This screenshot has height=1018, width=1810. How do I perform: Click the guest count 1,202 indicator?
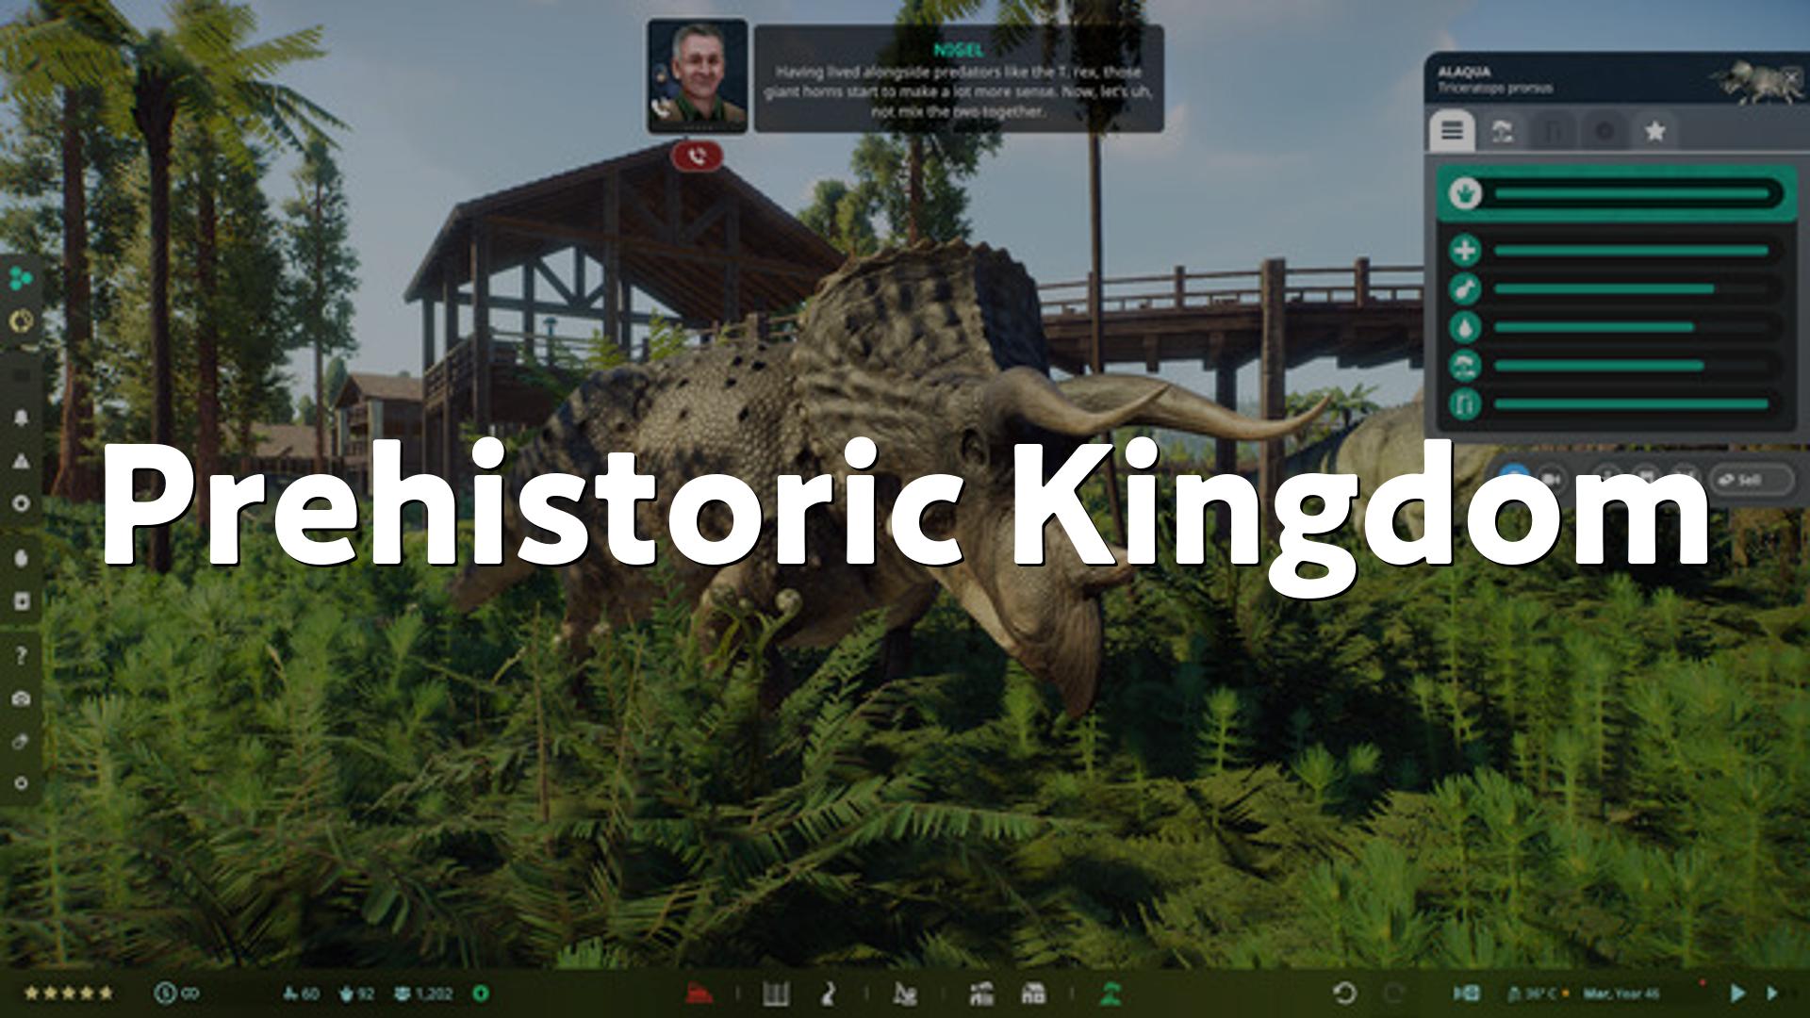click(424, 993)
